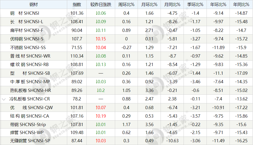Click the red up arrow value 0.03 for 无缝钢管
The height and width of the screenshot is (145, 253).
coord(101,141)
